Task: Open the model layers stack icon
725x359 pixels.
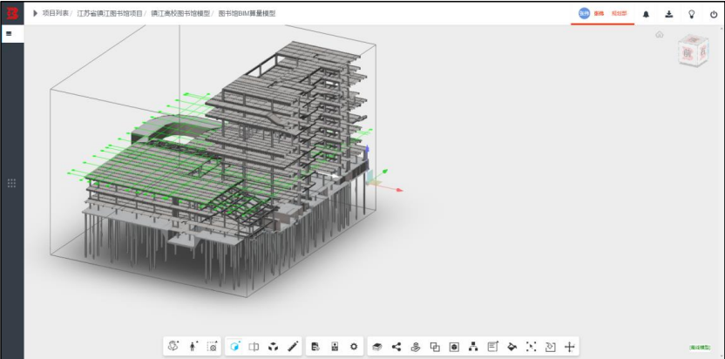Action: coord(376,346)
